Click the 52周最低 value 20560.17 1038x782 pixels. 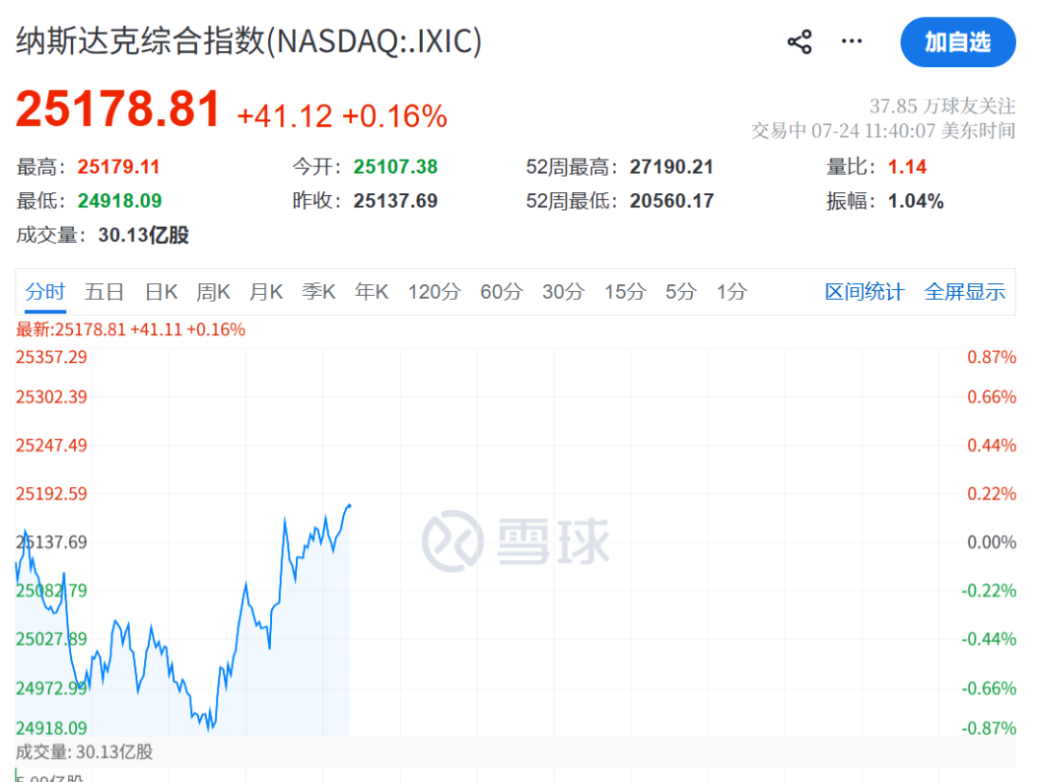672,201
